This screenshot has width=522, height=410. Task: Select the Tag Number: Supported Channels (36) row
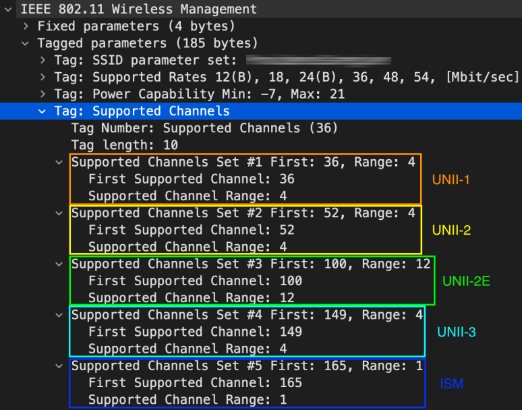point(204,128)
